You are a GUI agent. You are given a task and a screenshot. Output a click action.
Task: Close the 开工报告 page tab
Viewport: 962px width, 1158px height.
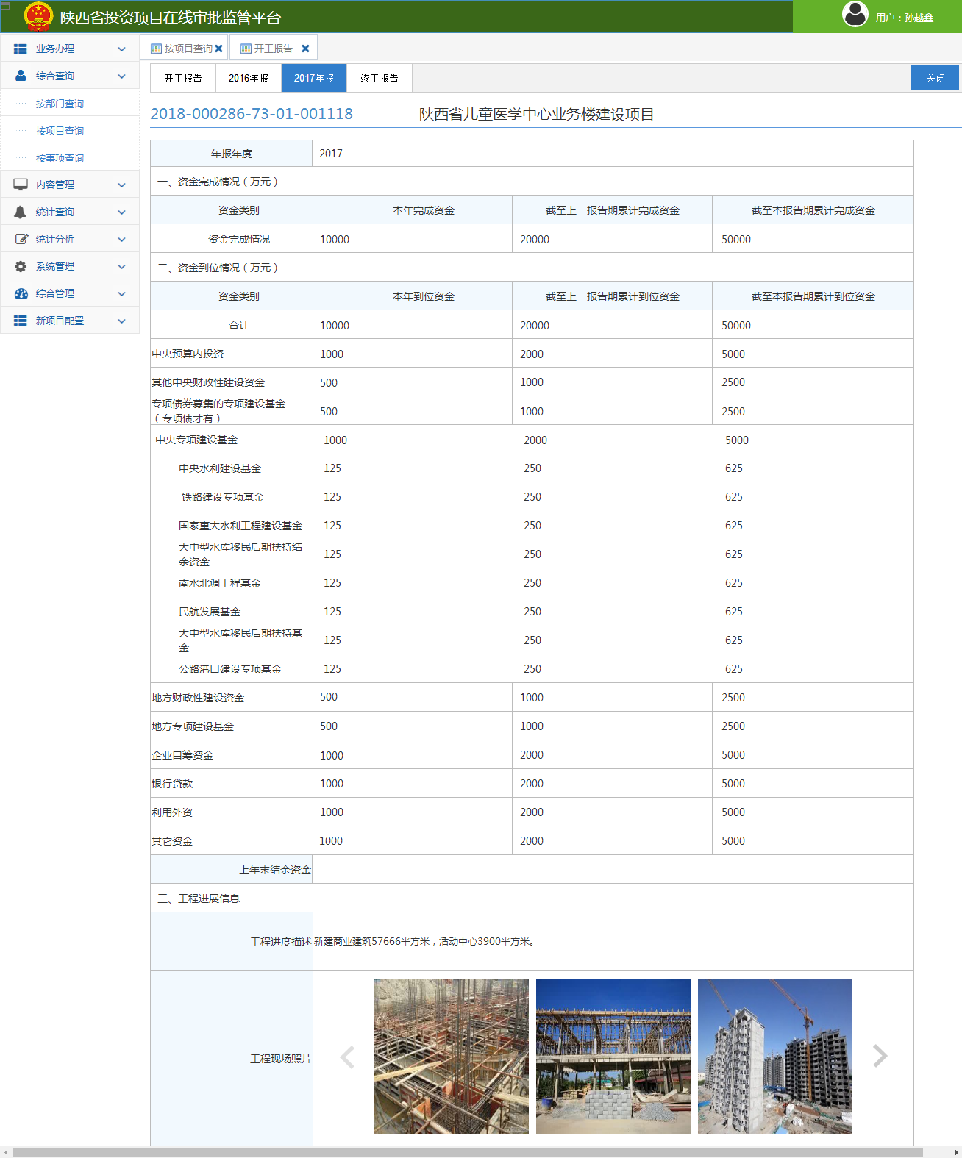(x=305, y=49)
